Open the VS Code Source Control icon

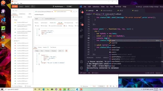point(81,24)
